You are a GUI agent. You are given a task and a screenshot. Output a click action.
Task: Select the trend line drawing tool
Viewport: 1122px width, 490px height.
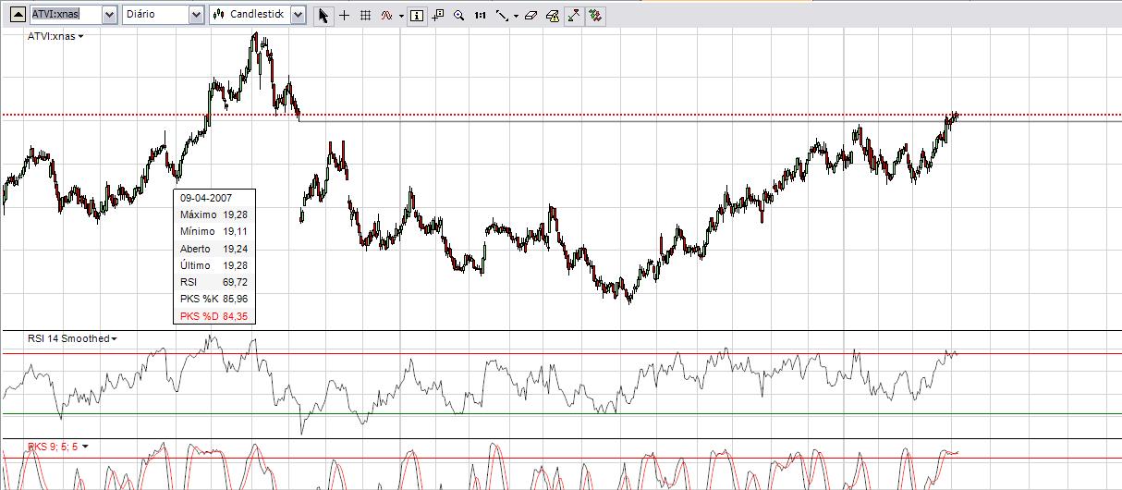click(x=502, y=16)
